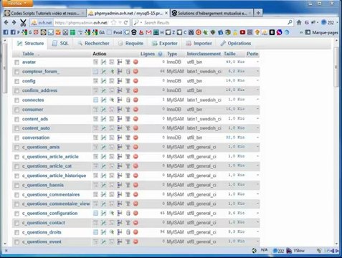Reload the page with the refresh icon
The image size is (342, 258).
point(125,23)
